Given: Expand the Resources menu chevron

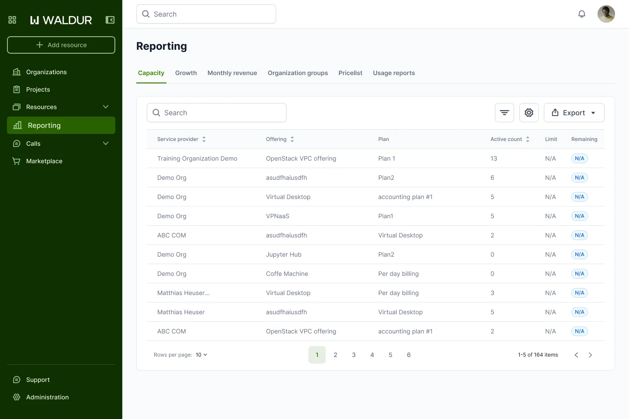Looking at the screenshot, I should pos(106,107).
